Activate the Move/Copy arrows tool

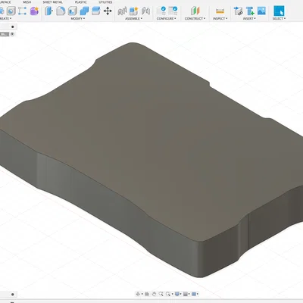tap(108, 11)
